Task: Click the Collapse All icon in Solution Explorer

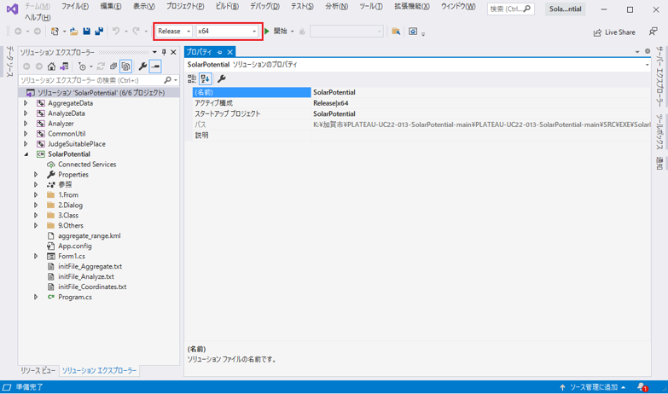Action: pos(113,67)
